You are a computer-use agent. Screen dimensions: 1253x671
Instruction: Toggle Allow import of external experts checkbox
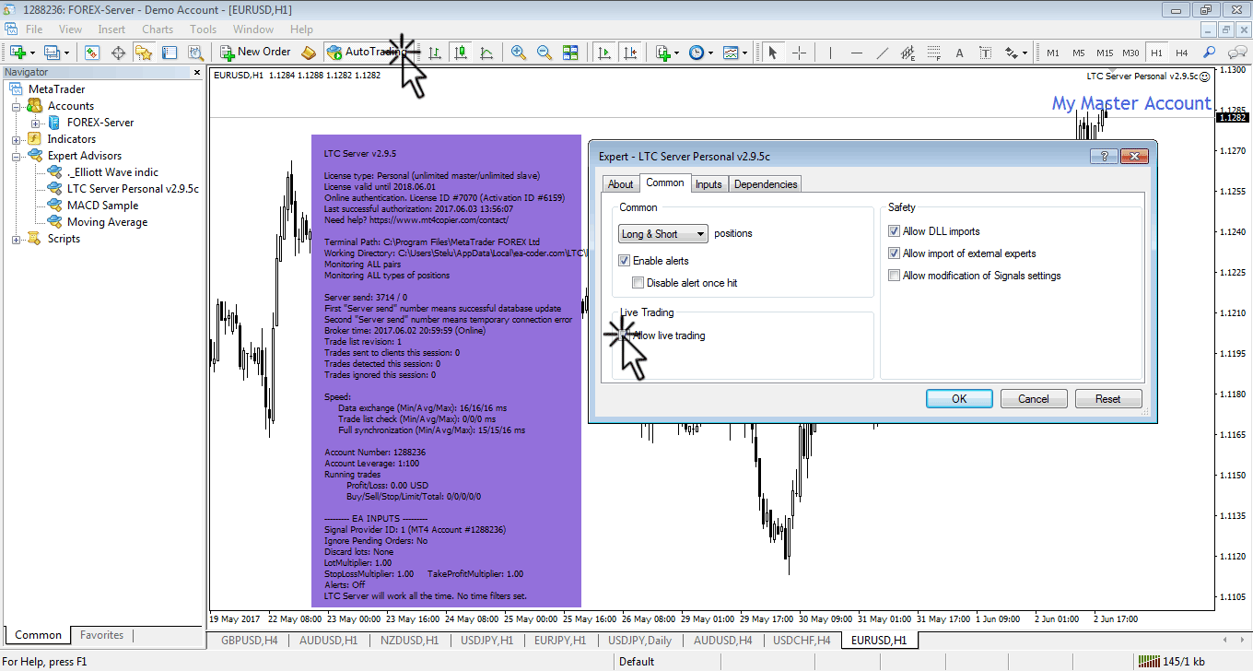[894, 253]
